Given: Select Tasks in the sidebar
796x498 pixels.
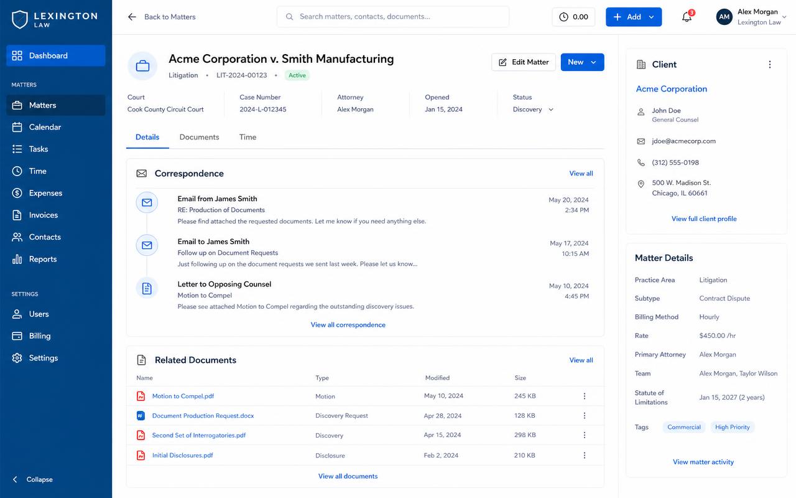Looking at the screenshot, I should point(56,149).
